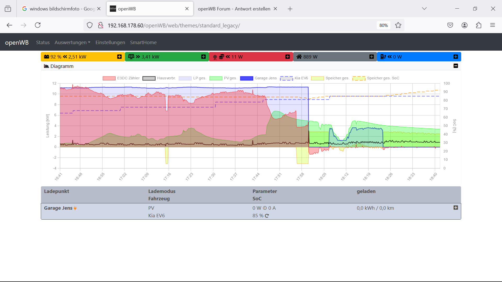Open the tab list dropdown arrow
Viewport: 502px width, 282px height.
click(x=424, y=9)
